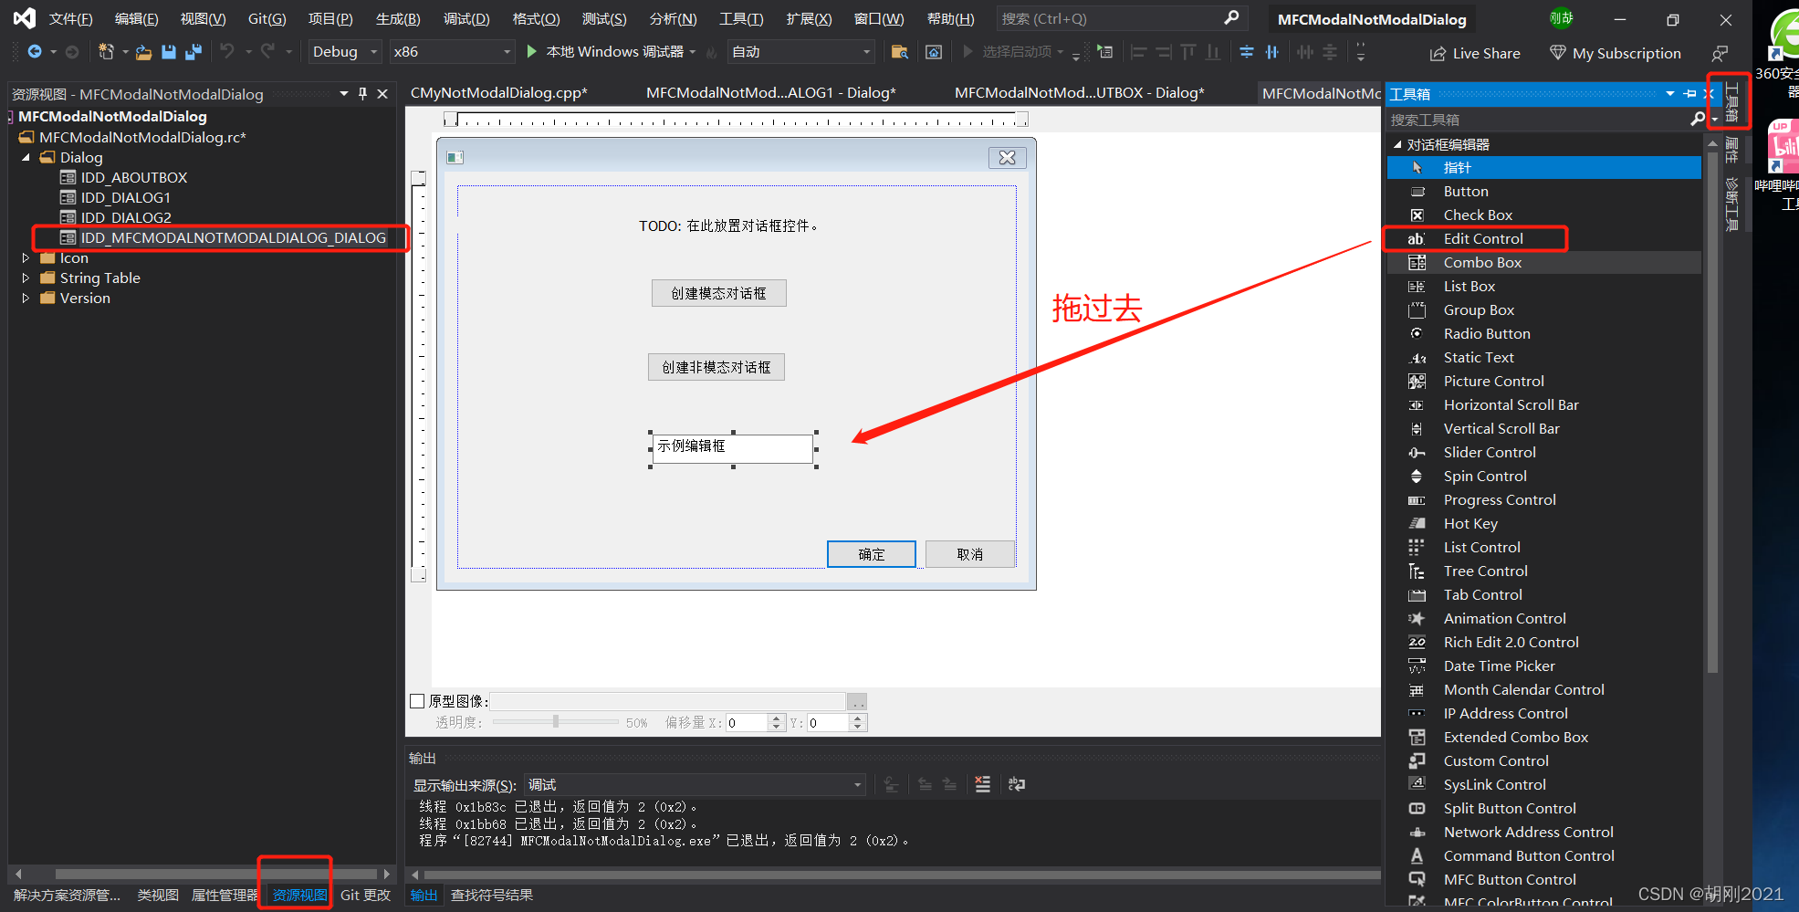Expand the String Table folder
1799x912 pixels.
pyautogui.click(x=26, y=278)
